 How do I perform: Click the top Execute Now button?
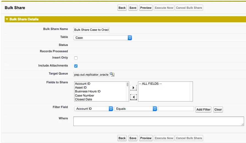click(x=164, y=8)
